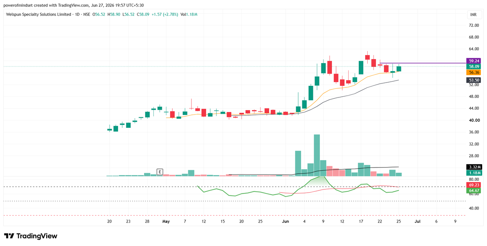
Task: Click the O56.52 open value in header
Action: [x=99, y=15]
